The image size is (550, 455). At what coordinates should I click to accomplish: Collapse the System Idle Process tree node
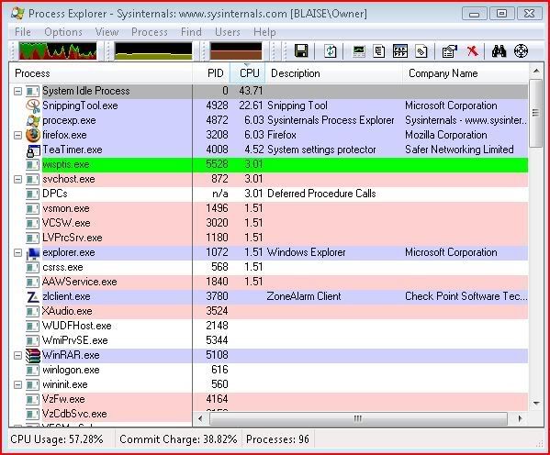[17, 92]
